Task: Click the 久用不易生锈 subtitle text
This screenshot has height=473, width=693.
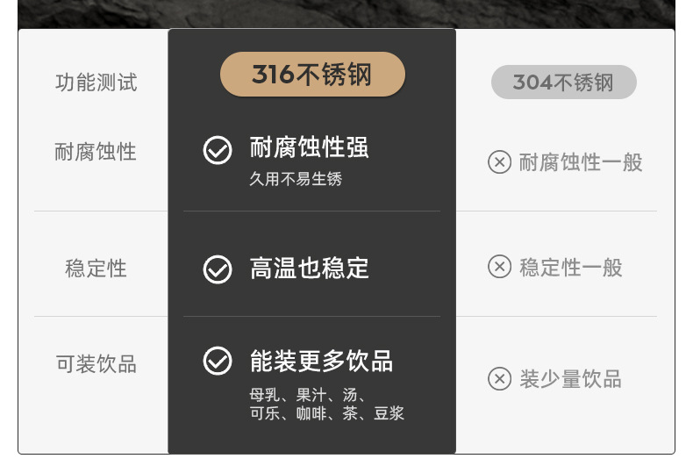Action: tap(296, 179)
